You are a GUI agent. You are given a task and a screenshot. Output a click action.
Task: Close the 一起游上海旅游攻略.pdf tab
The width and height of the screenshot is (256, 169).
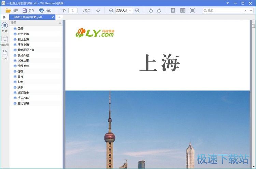53,17
